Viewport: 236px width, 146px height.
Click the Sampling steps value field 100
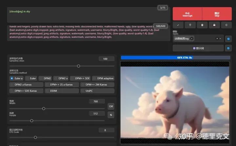(107, 59)
